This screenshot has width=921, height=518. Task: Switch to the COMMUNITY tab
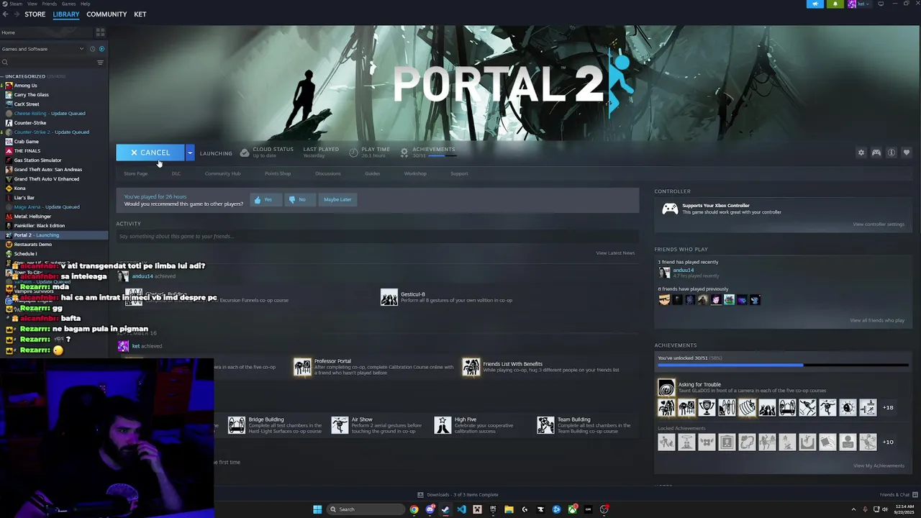[x=106, y=14]
